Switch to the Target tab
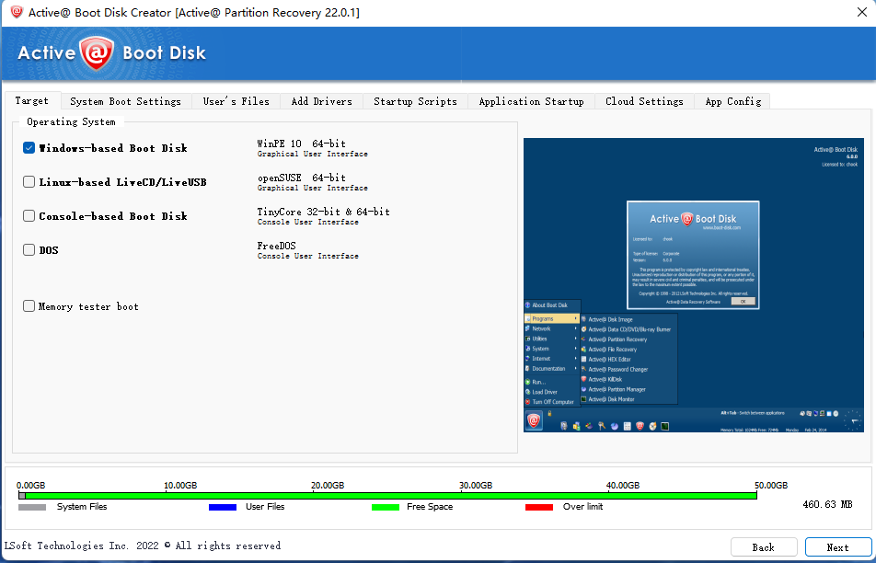The image size is (876, 563). 32,100
